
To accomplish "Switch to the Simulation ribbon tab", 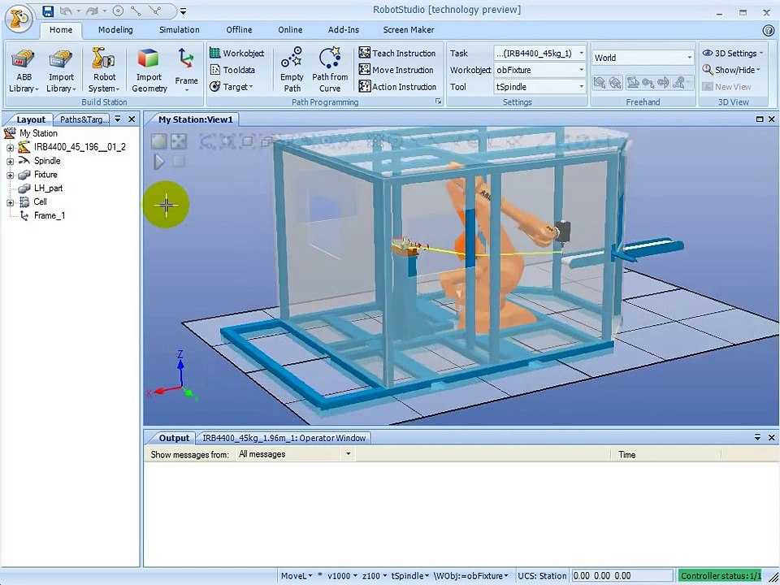I will point(179,30).
